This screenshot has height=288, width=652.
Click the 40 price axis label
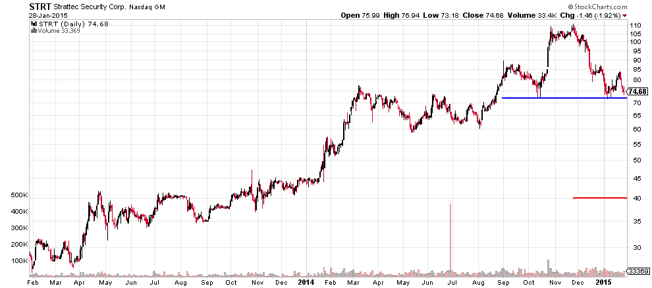coord(636,199)
